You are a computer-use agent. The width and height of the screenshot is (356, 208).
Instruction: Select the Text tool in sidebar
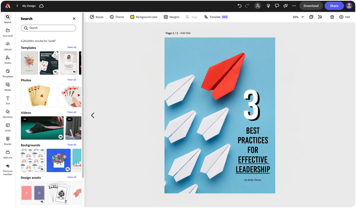click(8, 100)
